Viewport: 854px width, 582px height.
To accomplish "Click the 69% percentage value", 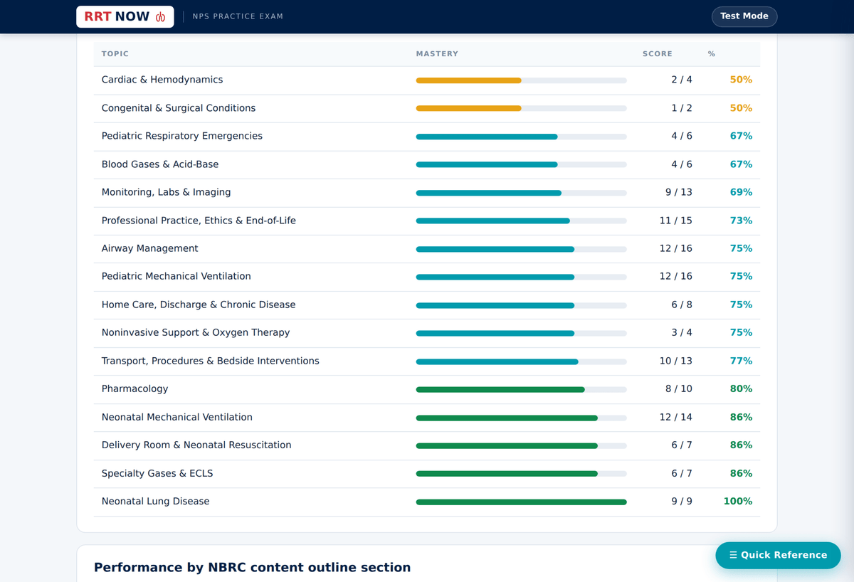I will [741, 192].
